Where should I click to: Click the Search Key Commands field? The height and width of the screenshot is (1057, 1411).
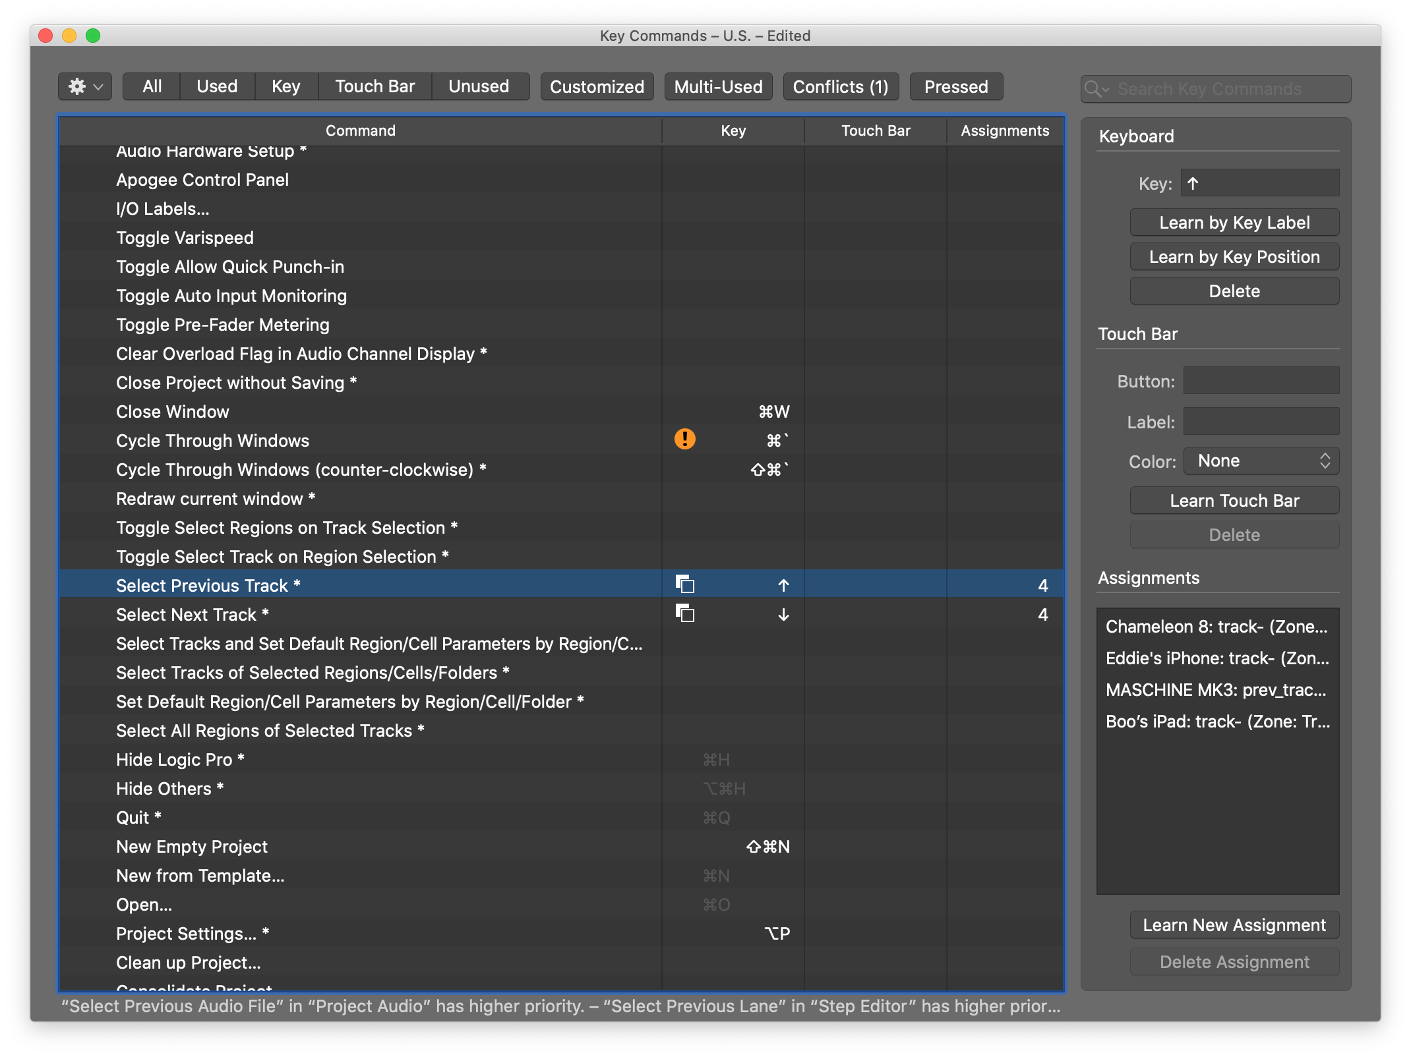tap(1226, 89)
